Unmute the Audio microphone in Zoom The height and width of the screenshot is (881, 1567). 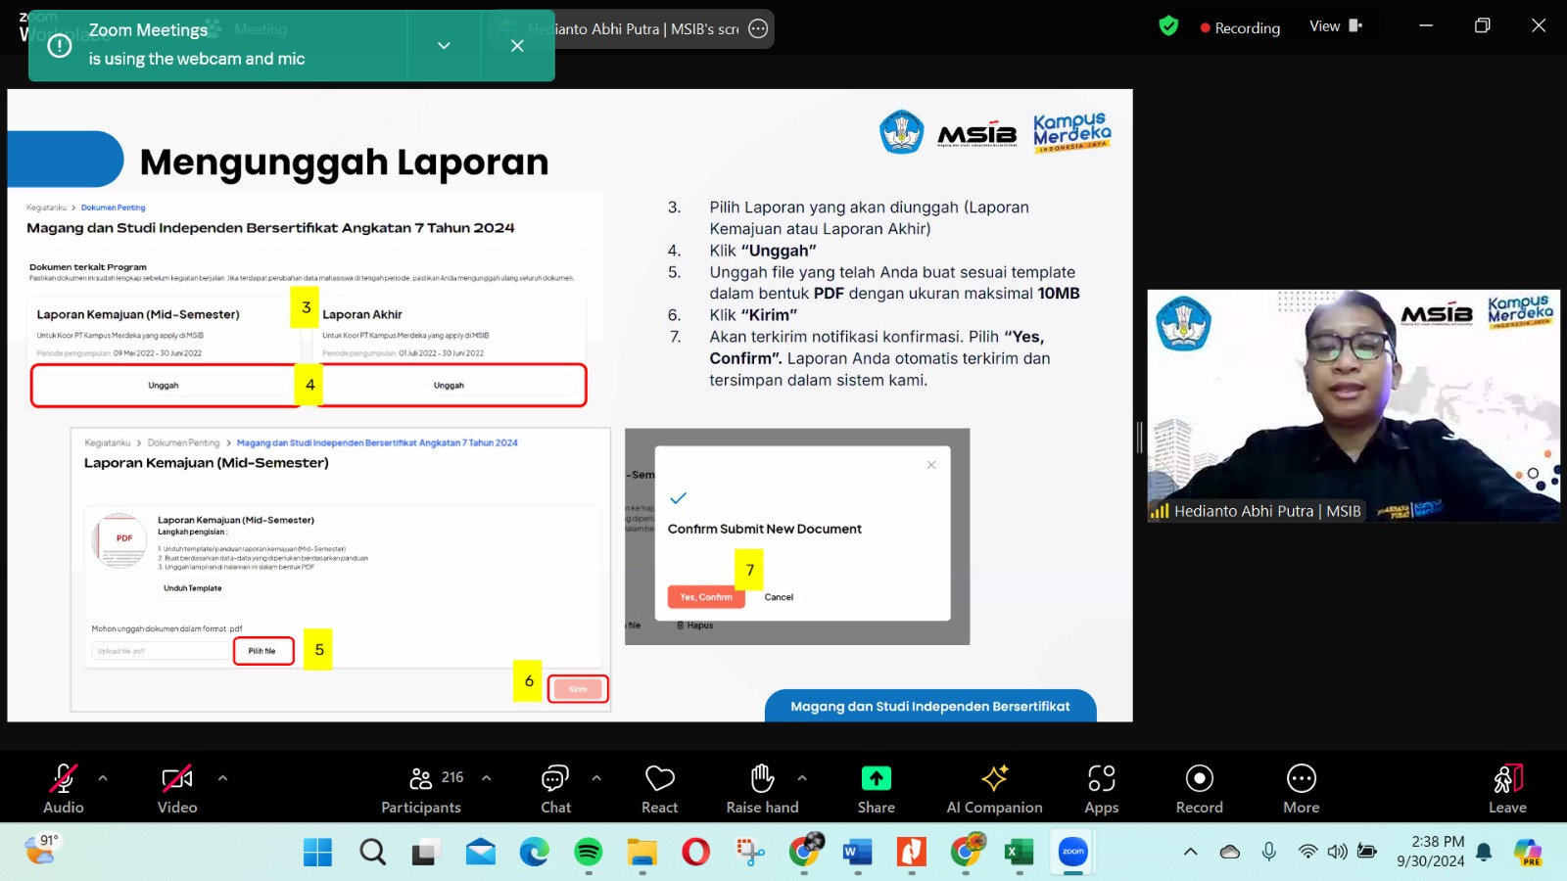point(64,789)
